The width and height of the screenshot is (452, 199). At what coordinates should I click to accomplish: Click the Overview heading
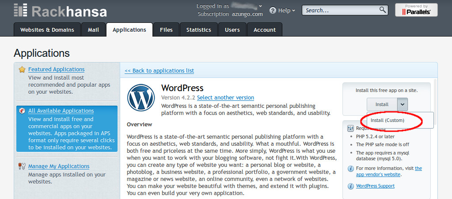tap(139, 124)
